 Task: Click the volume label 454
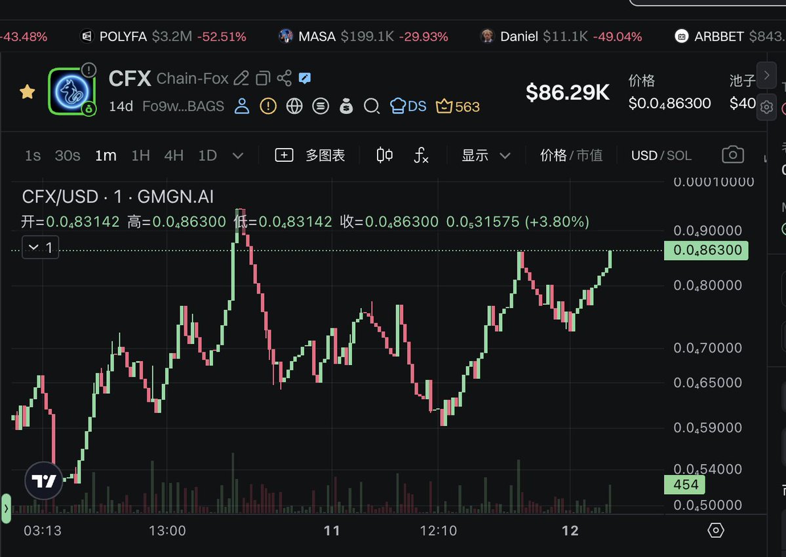coord(685,484)
